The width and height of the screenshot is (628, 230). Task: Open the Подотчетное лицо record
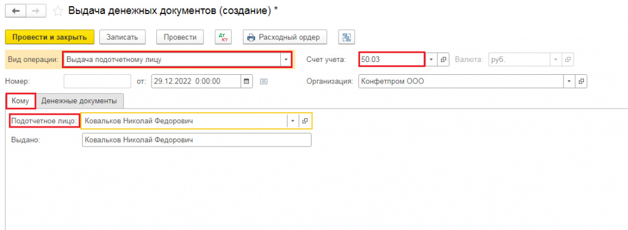point(305,121)
